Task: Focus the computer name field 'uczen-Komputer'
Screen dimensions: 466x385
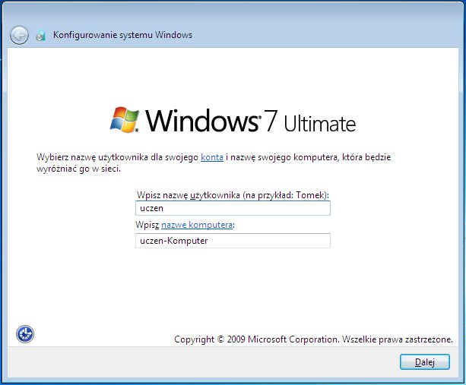Action: pyautogui.click(x=233, y=241)
